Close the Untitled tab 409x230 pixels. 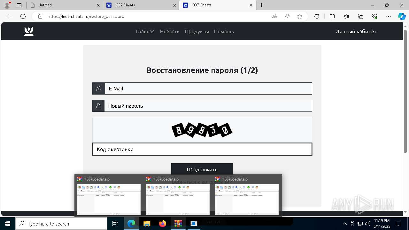click(x=98, y=5)
